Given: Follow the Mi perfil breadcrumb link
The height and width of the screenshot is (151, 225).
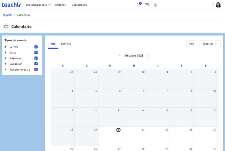Looking at the screenshot, I should click(x=8, y=15).
